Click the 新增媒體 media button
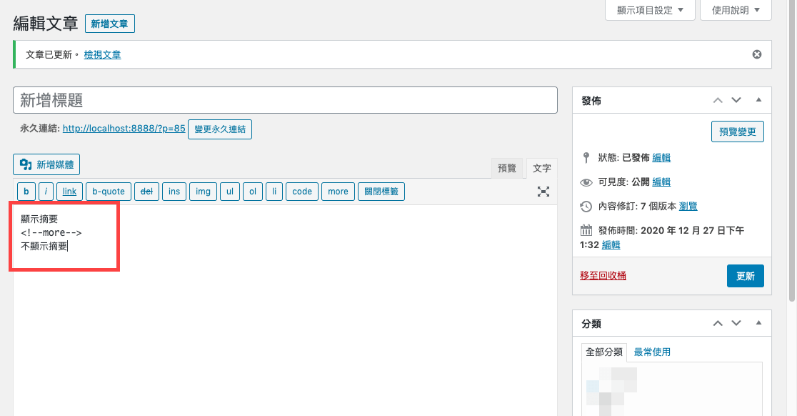The image size is (797, 416). [x=46, y=165]
